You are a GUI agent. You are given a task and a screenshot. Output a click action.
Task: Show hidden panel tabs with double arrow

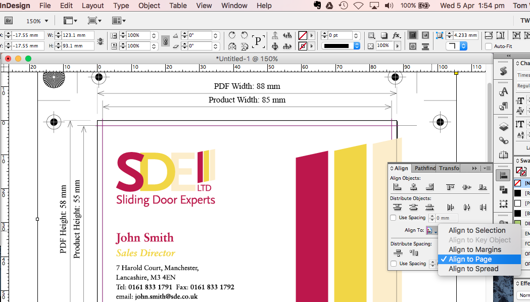coord(474,168)
